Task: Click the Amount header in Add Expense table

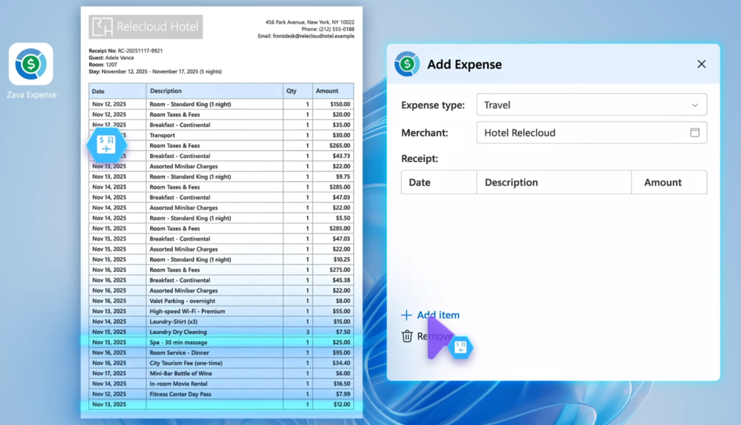Action: tap(662, 183)
